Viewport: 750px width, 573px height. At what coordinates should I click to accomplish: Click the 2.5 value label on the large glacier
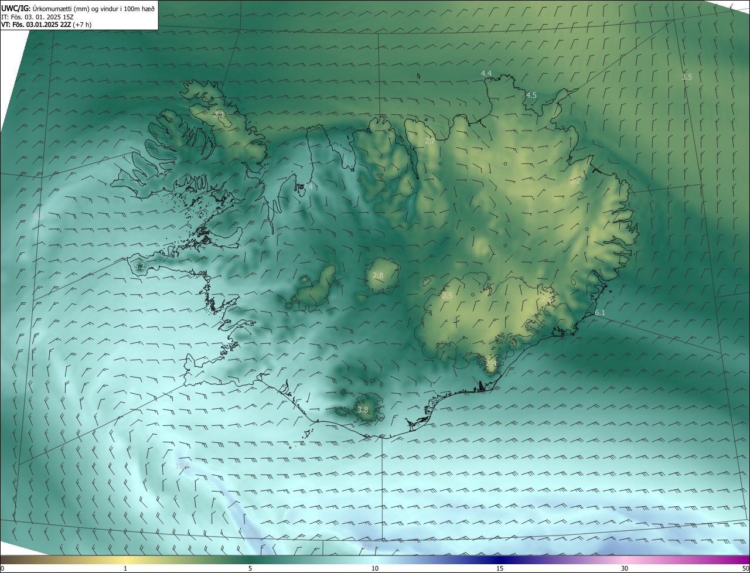point(447,296)
